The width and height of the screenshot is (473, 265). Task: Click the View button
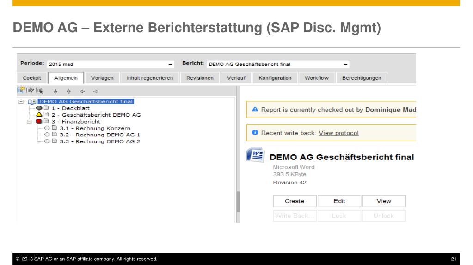[x=384, y=201]
